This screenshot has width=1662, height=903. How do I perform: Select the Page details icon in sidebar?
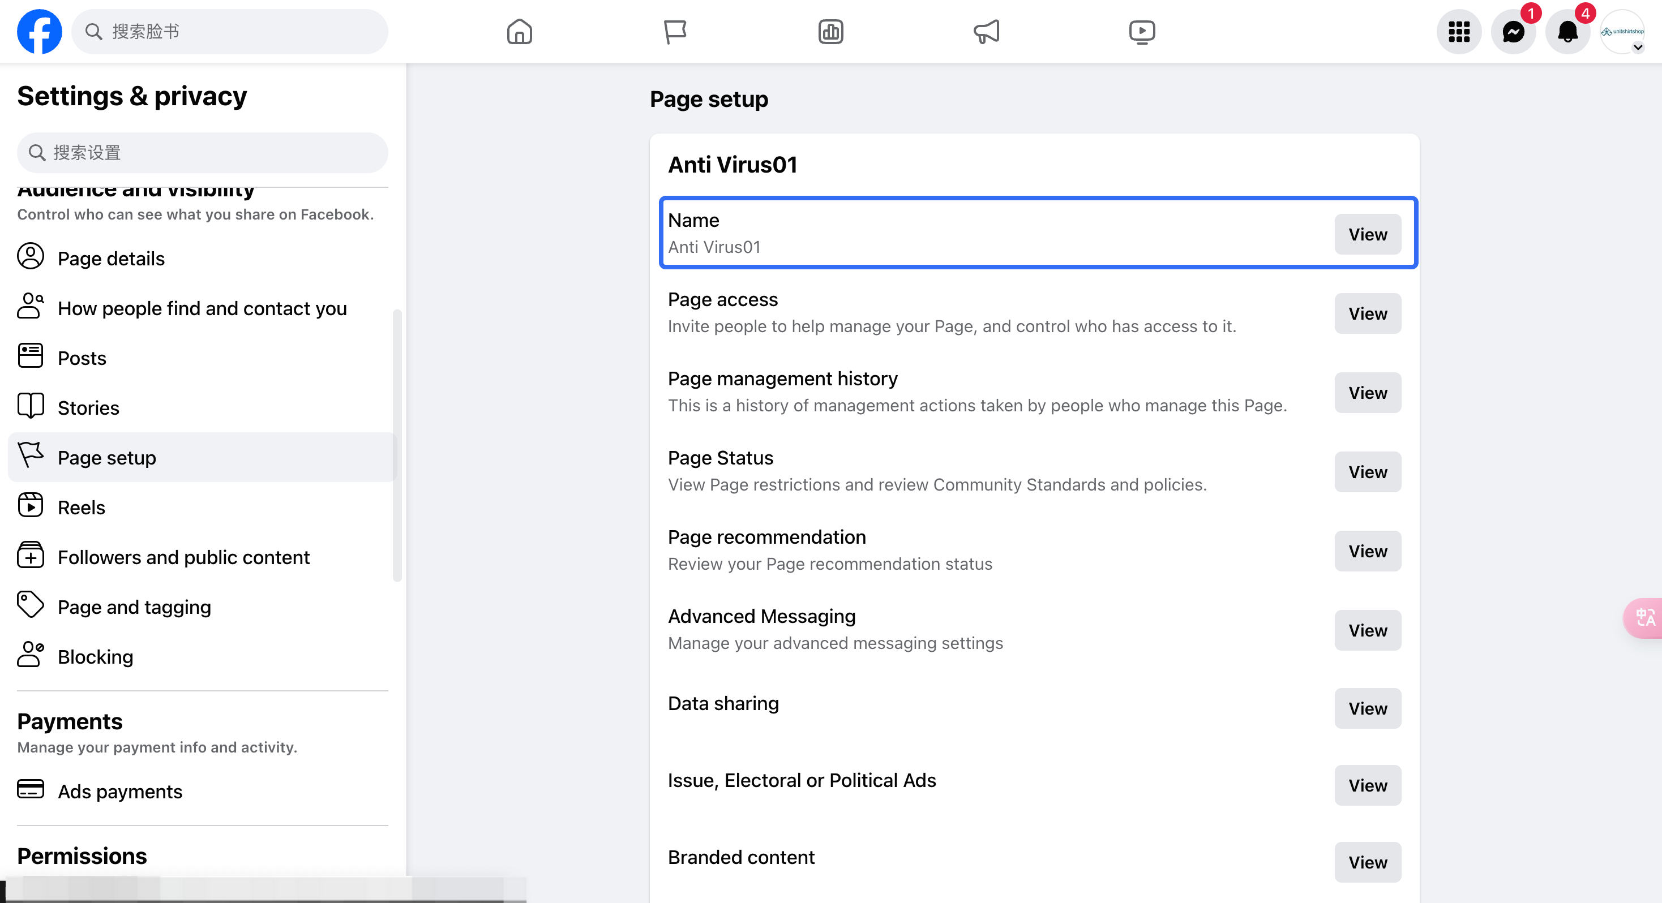click(31, 257)
